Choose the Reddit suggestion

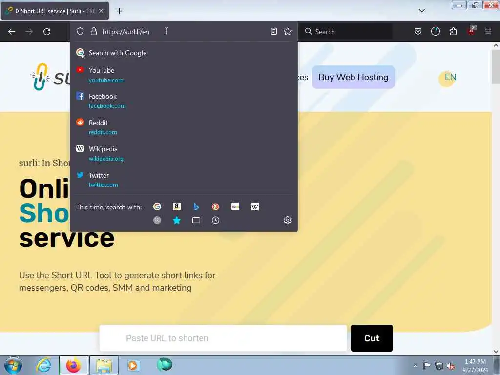point(184,127)
